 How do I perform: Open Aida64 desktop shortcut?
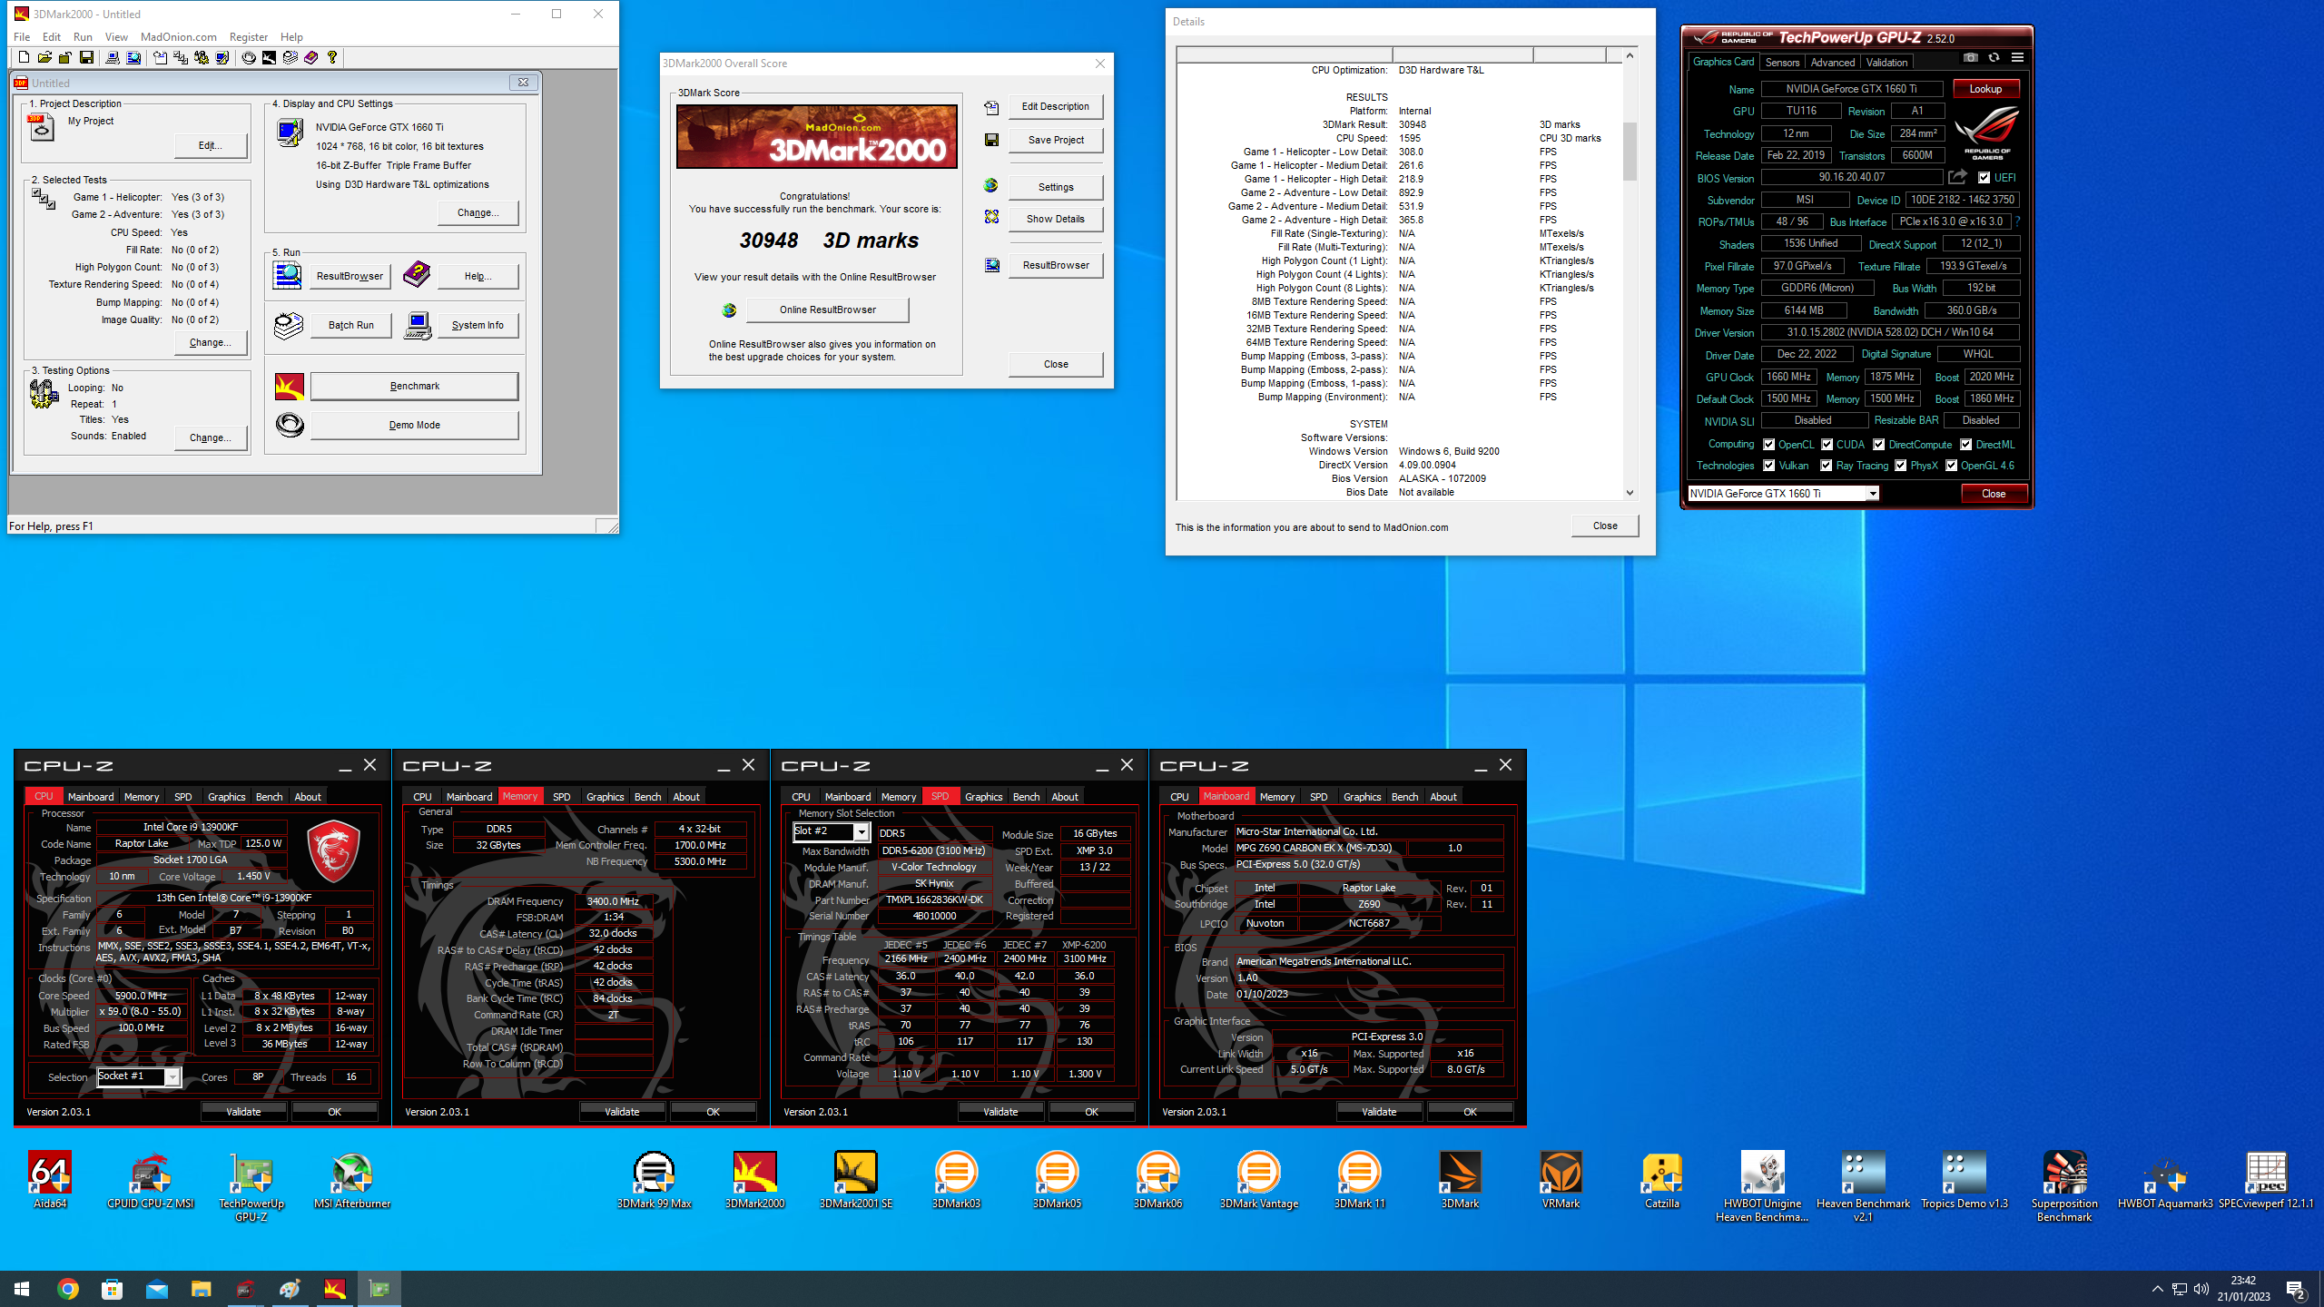[x=50, y=1180]
